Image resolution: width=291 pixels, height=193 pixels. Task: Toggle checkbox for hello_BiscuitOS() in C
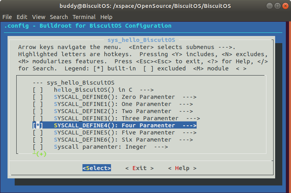(38, 90)
